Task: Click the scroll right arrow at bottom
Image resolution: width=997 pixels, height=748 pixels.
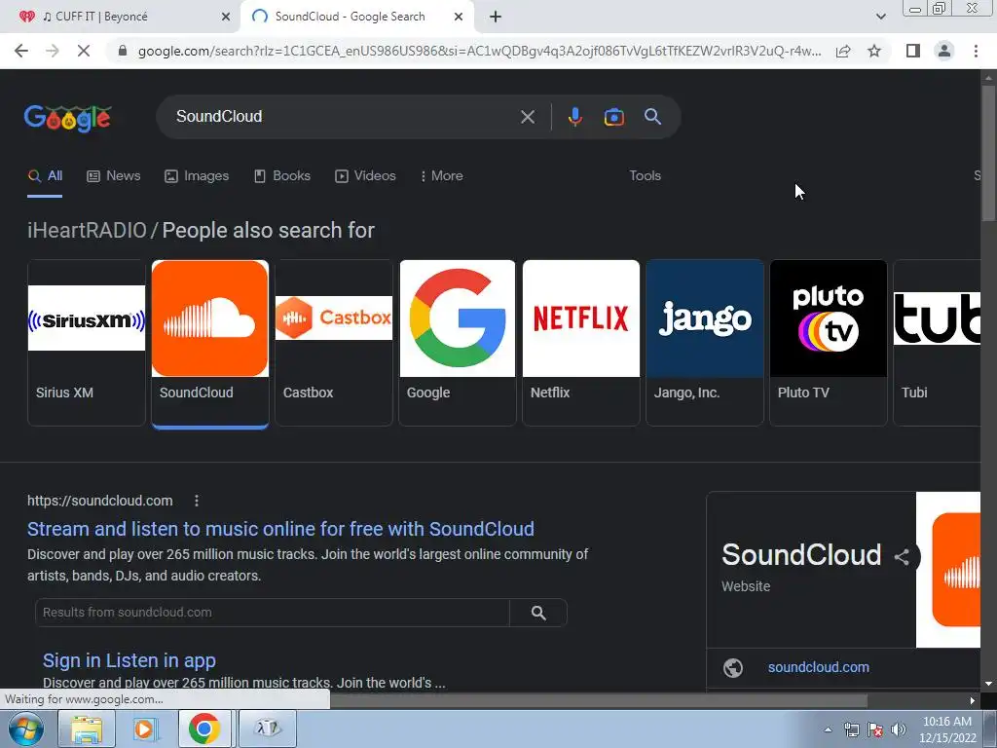Action: (973, 701)
